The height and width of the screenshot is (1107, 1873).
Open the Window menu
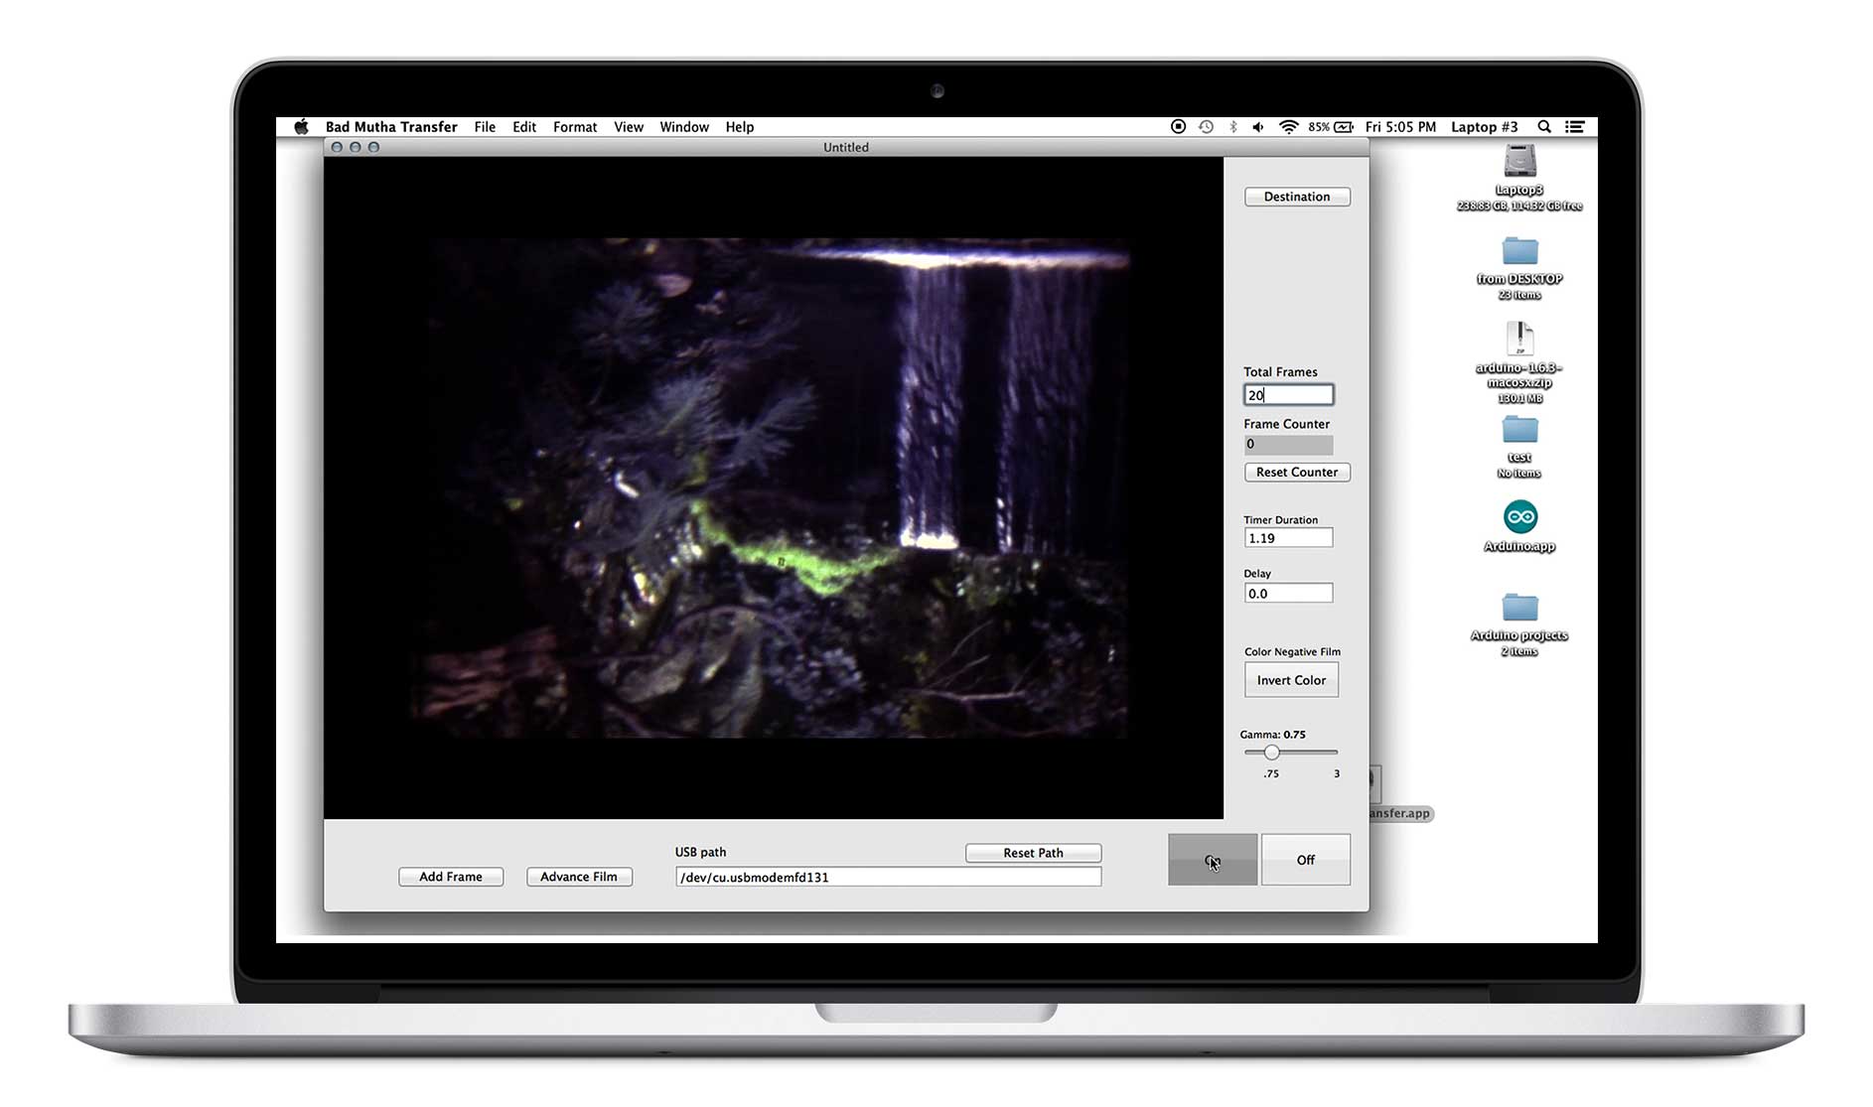[683, 126]
